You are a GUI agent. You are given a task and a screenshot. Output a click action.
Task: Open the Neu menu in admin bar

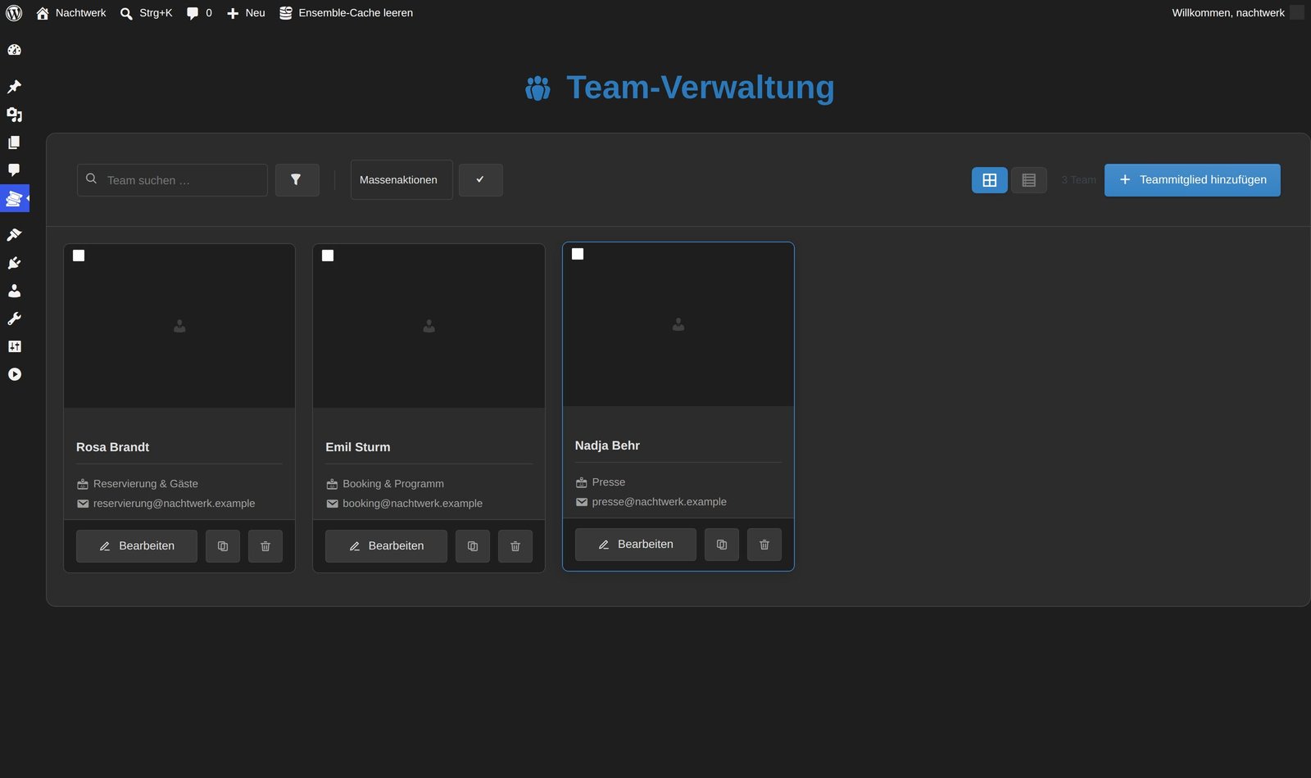[x=246, y=13]
